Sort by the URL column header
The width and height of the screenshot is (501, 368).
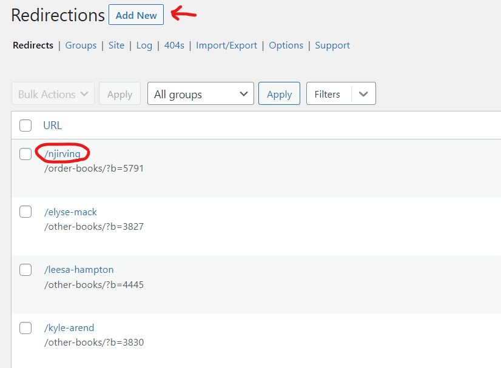tap(52, 125)
